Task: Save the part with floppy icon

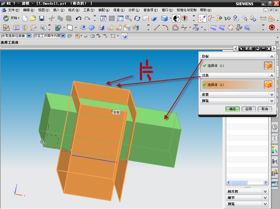Action: (42, 18)
